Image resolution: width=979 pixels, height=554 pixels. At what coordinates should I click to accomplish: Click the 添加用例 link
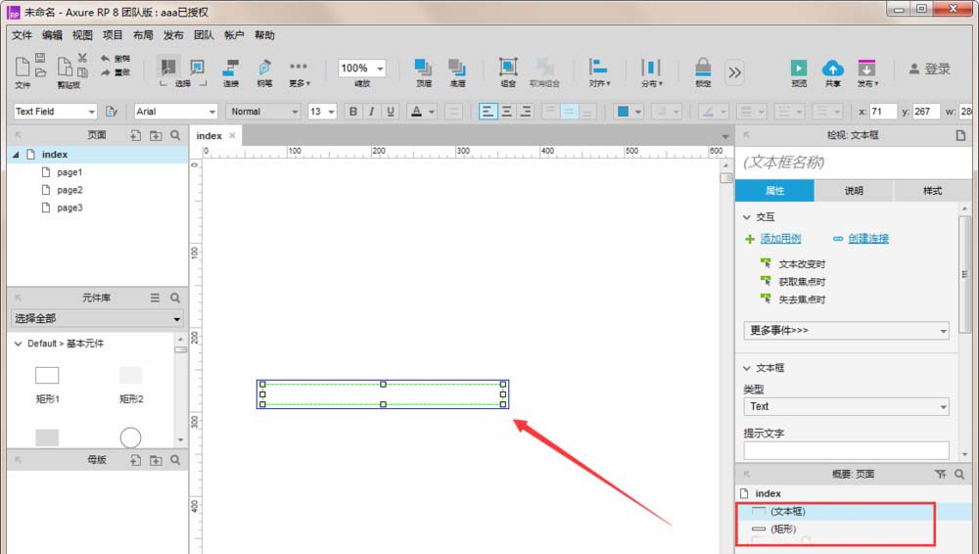780,239
